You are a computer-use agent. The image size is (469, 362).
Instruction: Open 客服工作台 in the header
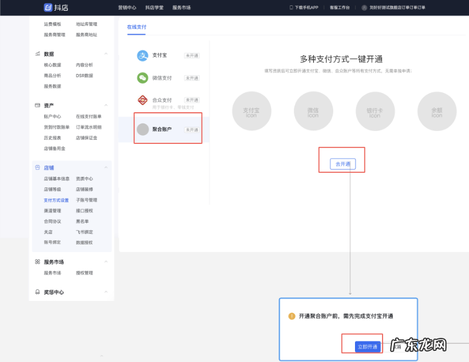click(340, 8)
